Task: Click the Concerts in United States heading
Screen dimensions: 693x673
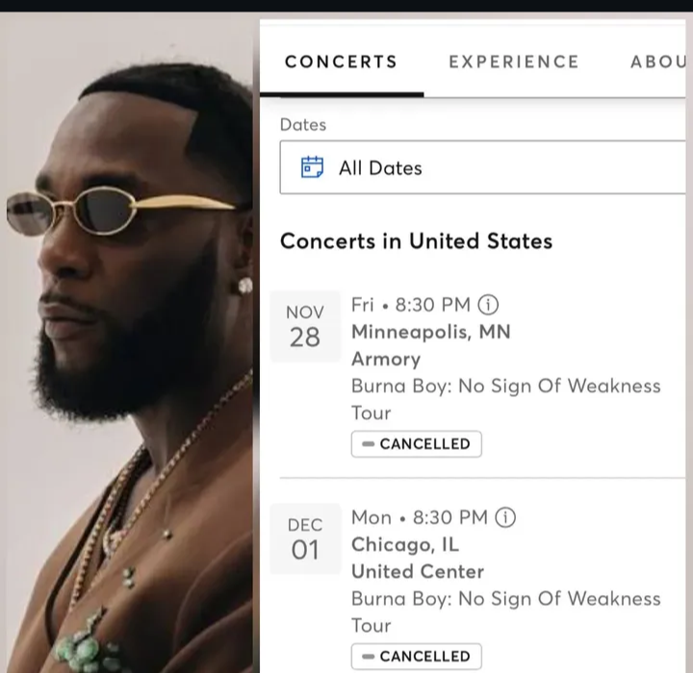Action: pos(416,240)
